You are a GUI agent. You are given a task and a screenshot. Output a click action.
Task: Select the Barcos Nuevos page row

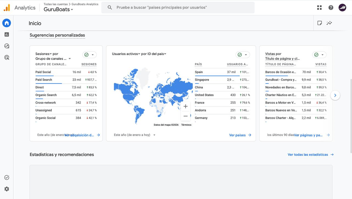296,110
